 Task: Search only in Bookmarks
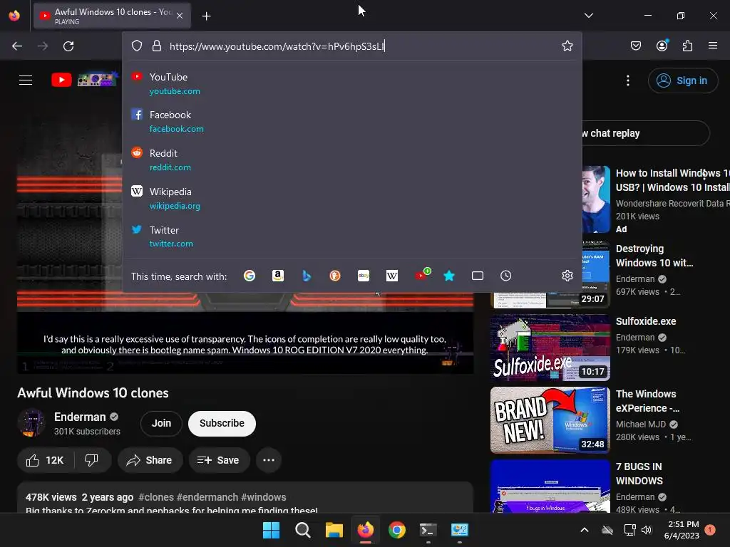point(449,276)
